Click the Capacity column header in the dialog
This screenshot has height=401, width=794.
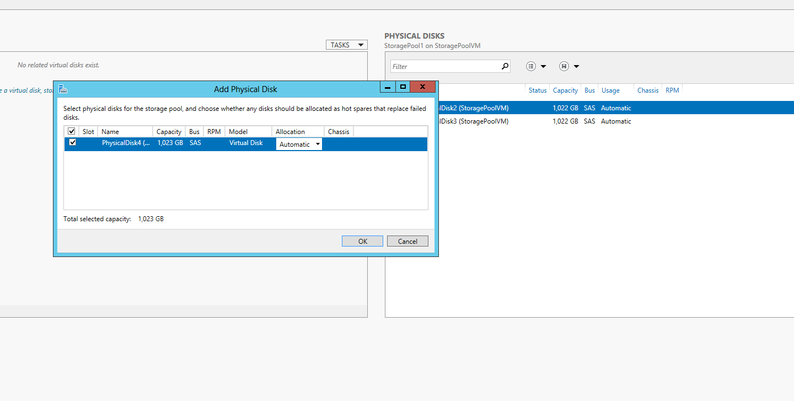pyautogui.click(x=169, y=132)
